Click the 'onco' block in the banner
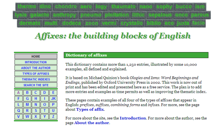Image resolution: width=221 pixels, height=132 pixels. tap(182, 15)
